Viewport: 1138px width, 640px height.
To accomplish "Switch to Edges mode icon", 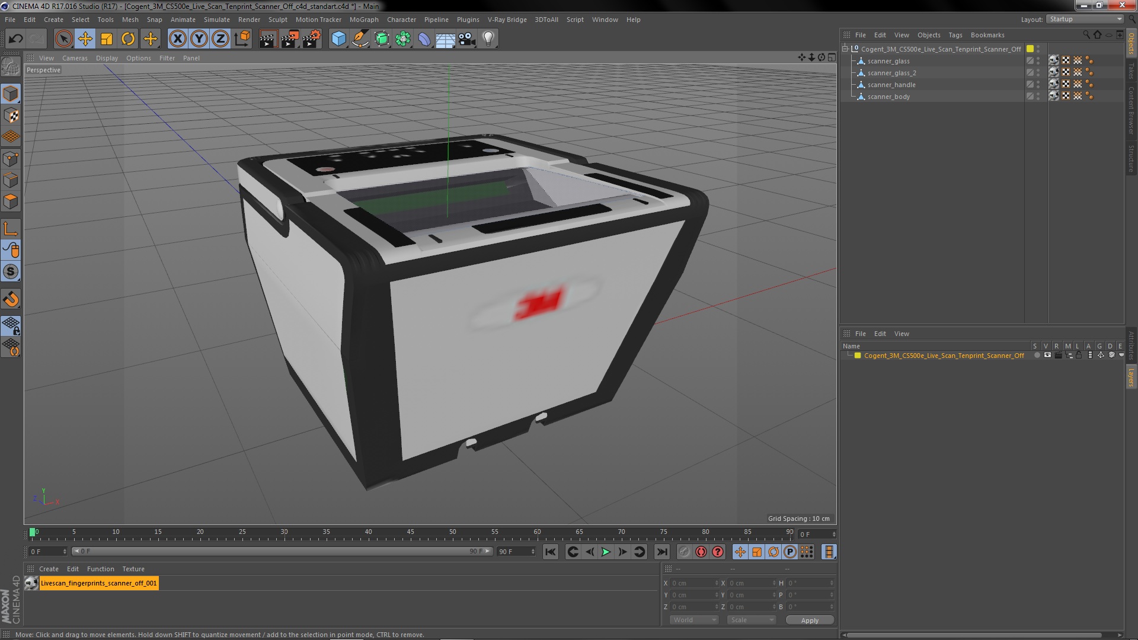I will pyautogui.click(x=11, y=180).
